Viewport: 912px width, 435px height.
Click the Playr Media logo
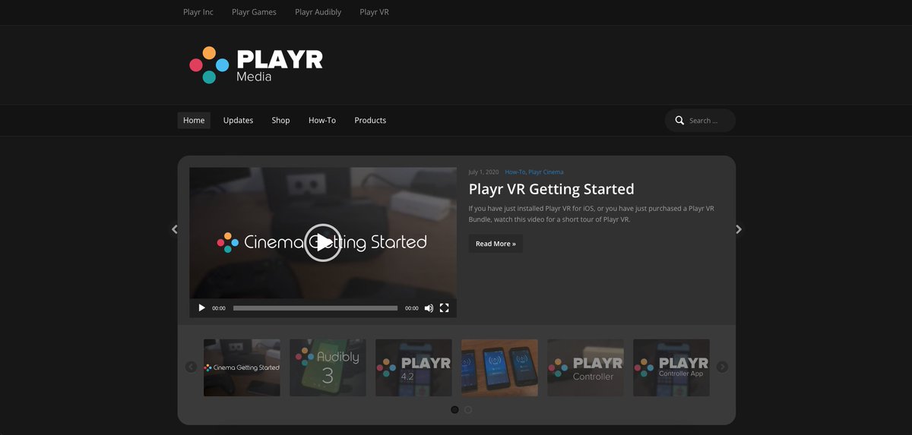pos(256,65)
